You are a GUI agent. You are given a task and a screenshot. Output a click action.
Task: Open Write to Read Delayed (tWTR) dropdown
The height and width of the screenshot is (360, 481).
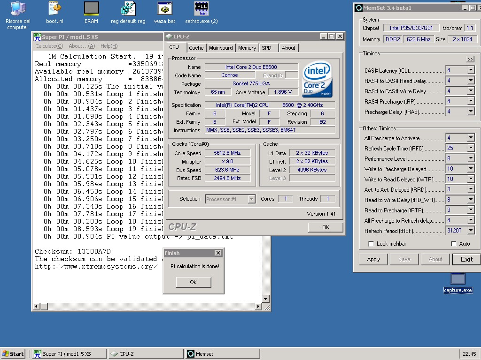tap(471, 179)
